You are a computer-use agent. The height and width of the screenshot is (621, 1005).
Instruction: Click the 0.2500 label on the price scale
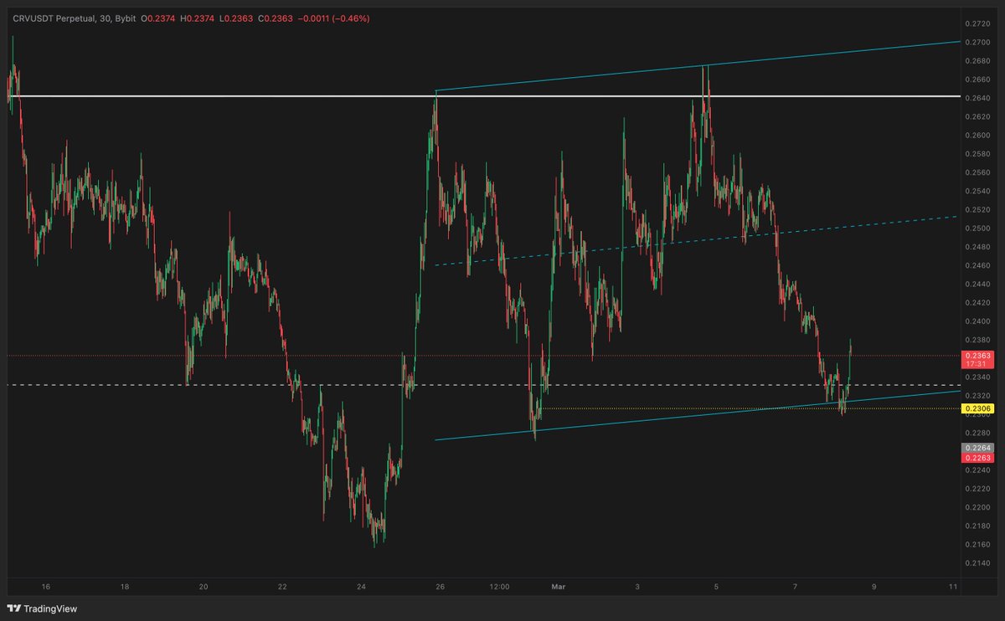pyautogui.click(x=978, y=228)
